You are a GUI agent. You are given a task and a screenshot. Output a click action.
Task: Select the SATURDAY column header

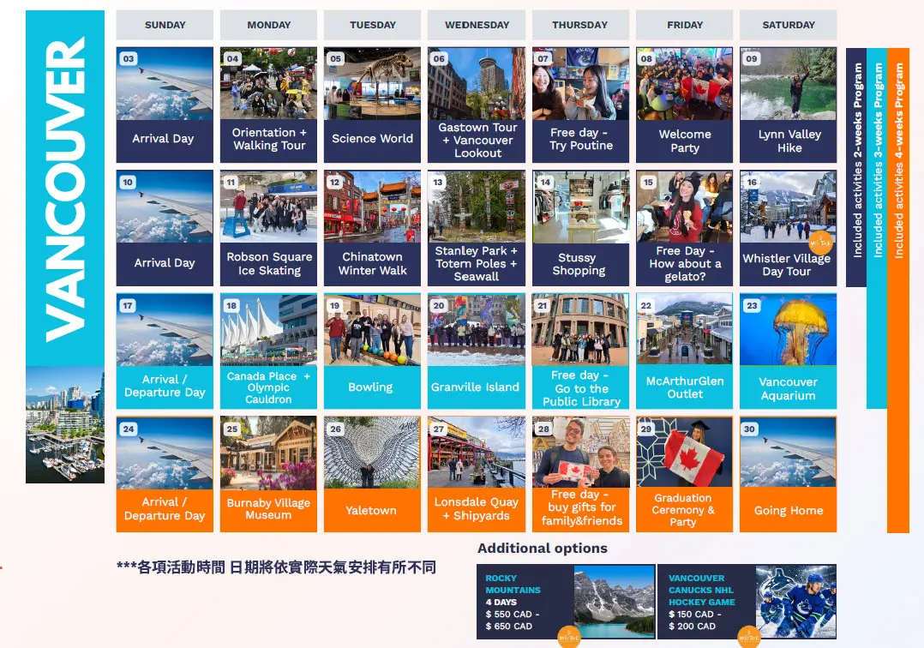pyautogui.click(x=789, y=25)
